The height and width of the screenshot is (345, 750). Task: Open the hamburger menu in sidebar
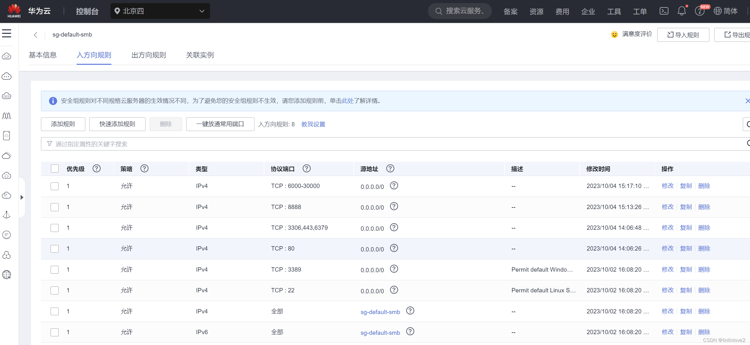7,33
